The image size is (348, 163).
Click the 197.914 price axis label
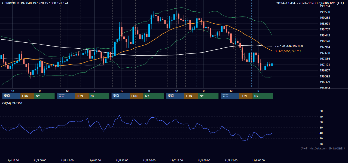coord(325,47)
